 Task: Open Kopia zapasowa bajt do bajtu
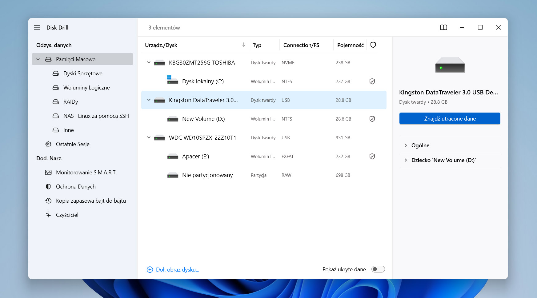[x=91, y=201]
